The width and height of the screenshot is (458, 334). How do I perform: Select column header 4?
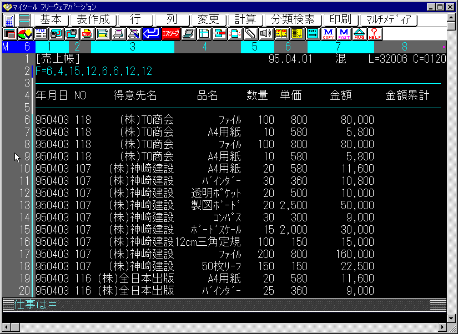(208, 47)
